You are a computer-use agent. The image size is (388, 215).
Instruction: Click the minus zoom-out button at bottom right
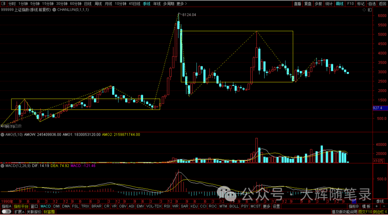coord(384,206)
